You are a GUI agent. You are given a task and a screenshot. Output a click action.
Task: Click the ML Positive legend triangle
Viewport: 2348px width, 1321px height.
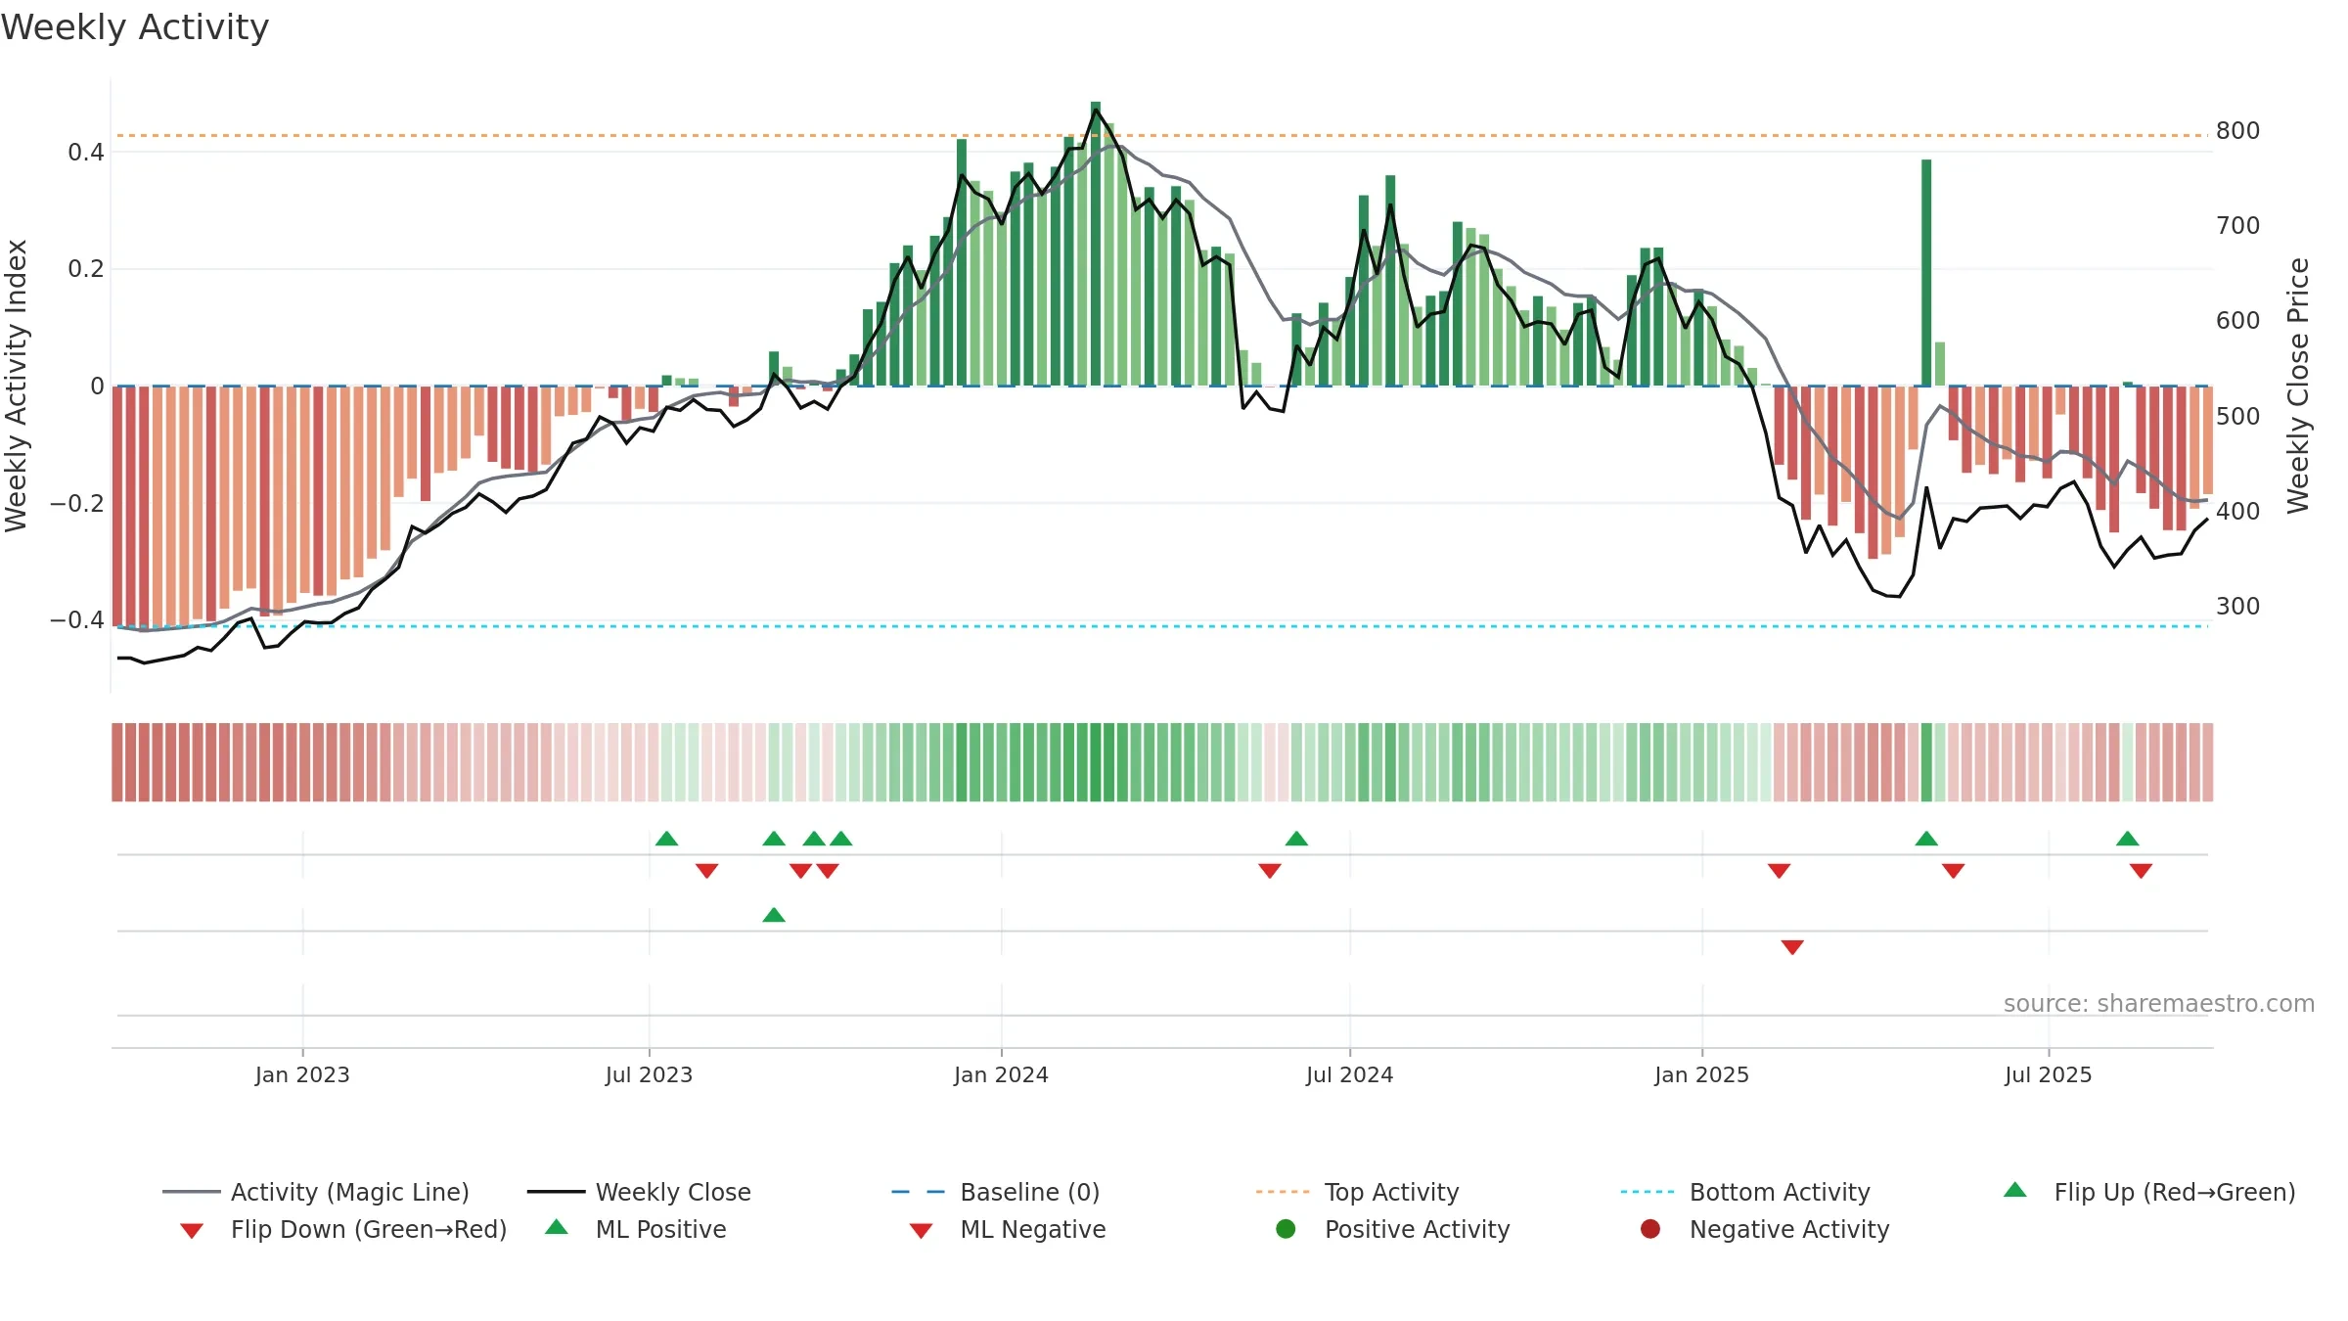click(x=557, y=1227)
